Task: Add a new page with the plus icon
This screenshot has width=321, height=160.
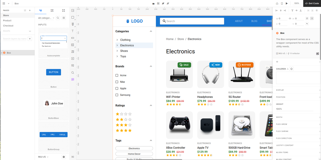Action: [29, 10]
